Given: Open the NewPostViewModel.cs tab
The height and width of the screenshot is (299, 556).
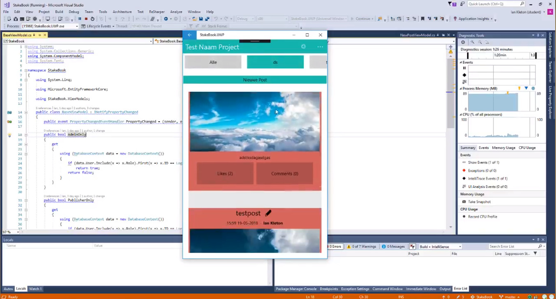Looking at the screenshot, I should point(417,35).
